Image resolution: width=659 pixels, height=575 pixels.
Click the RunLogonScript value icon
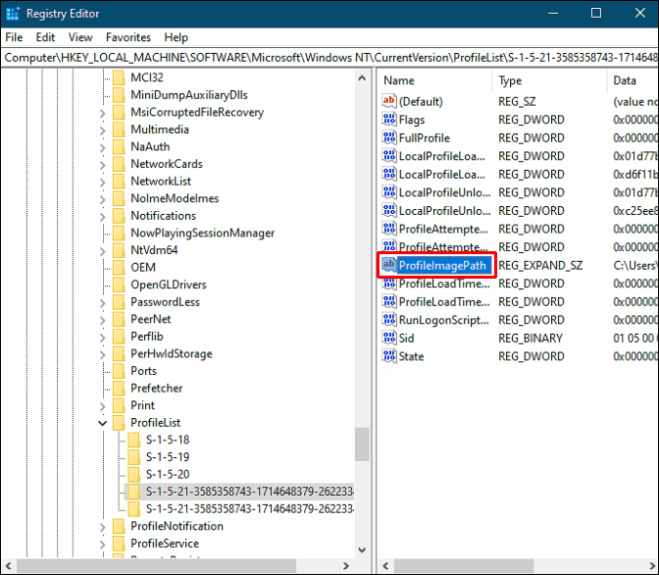point(388,320)
